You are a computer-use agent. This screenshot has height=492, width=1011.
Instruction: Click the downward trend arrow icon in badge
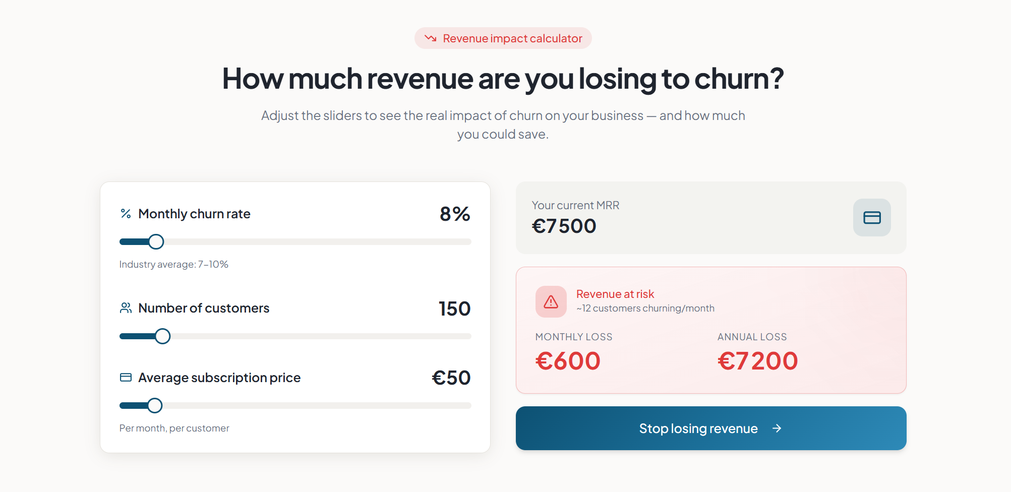pyautogui.click(x=430, y=38)
